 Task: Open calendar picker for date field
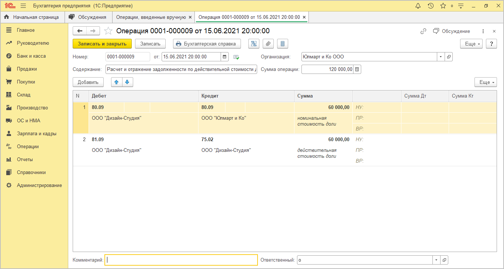(x=225, y=57)
